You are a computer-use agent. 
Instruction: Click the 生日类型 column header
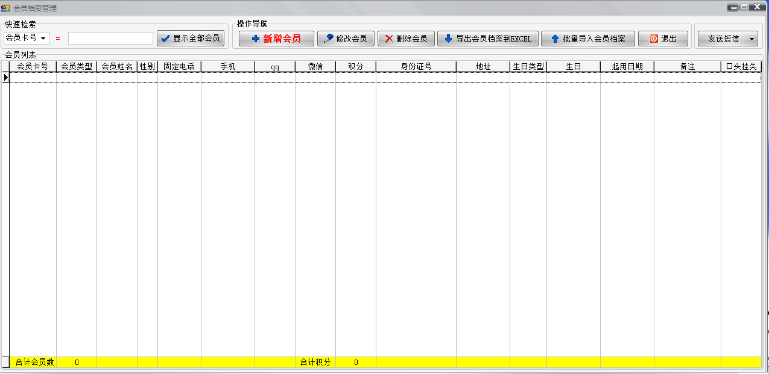click(x=528, y=66)
